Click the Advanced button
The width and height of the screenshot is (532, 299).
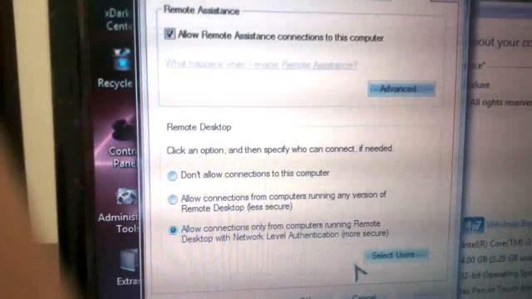coord(401,89)
